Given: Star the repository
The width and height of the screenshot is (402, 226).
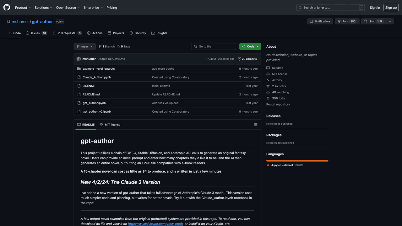Looking at the screenshot, I should (374, 21).
